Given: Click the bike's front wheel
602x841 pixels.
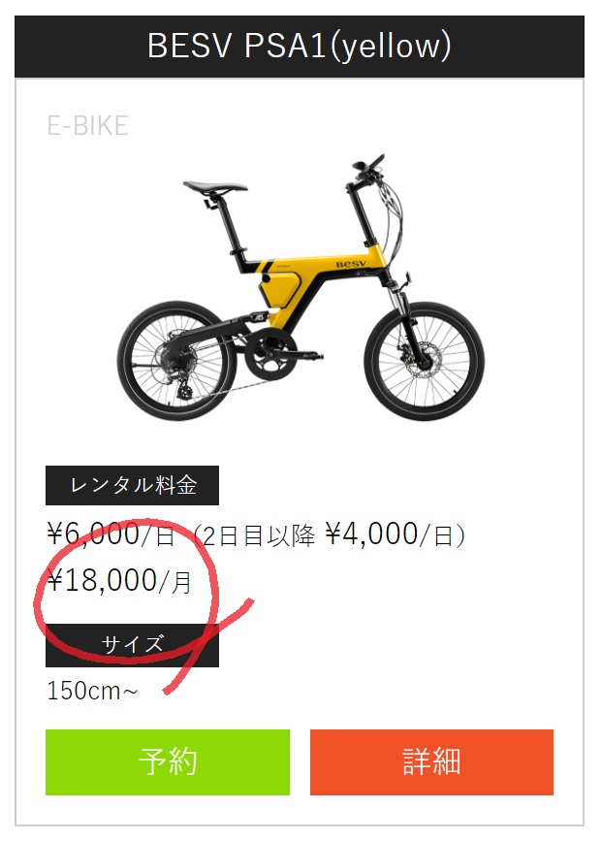Looking at the screenshot, I should coord(424,361).
